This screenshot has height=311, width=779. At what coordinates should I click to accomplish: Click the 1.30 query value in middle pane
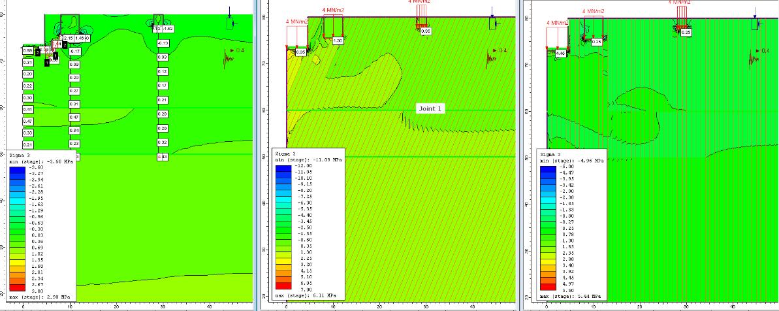338,41
